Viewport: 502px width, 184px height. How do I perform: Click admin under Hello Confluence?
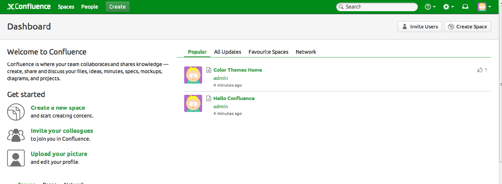click(x=220, y=106)
